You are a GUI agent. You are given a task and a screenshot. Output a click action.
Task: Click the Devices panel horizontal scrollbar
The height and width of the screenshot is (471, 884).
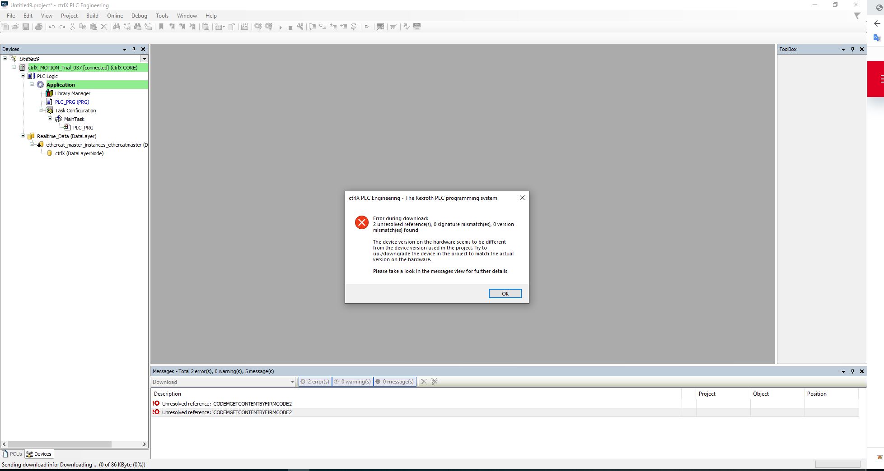59,444
